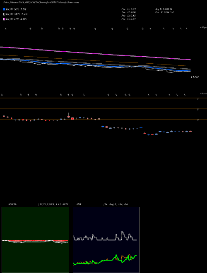This screenshot has height=273, width=207.
Task: Click the 'Pre L: 0.85' value
Action: [x=129, y=16]
